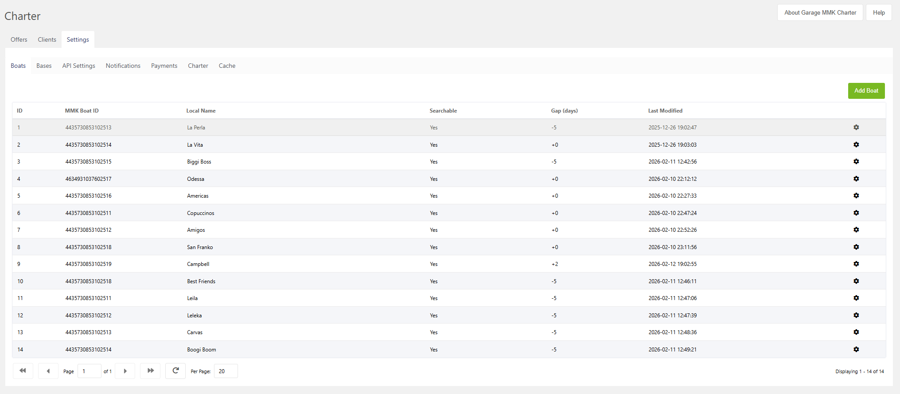900x394 pixels.
Task: Go to the next page arrow
Action: [x=125, y=371]
